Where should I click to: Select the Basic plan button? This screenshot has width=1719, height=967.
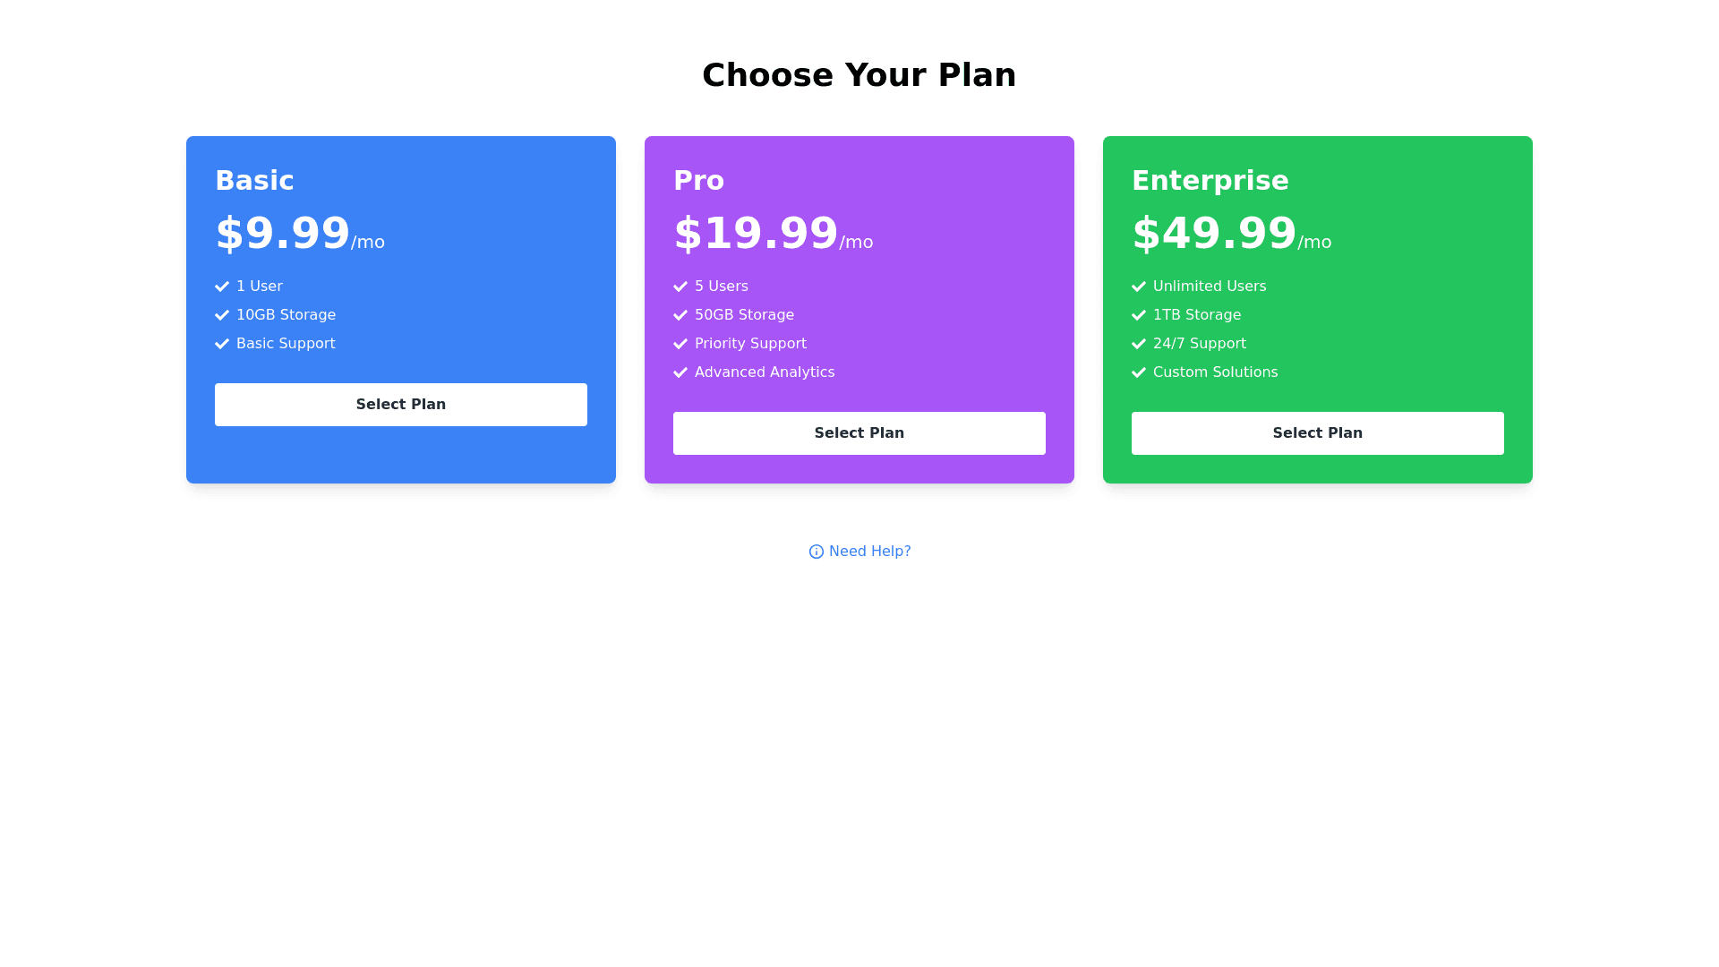pos(400,405)
